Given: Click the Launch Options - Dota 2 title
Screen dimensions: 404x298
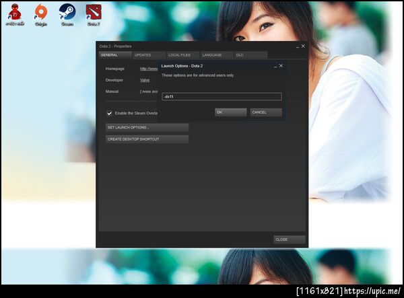Looking at the screenshot, I should pyautogui.click(x=182, y=66).
